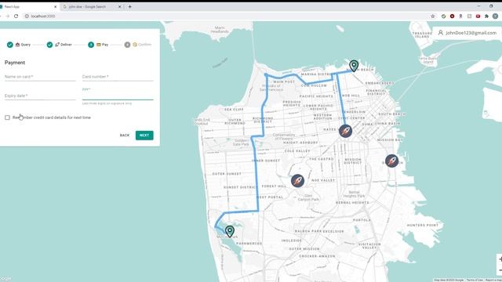Viewport: 502px width, 282px height.
Task: Select the Query step label
Action: 26,45
